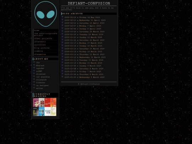The width and height of the screenshot is (192, 144).
Task: Click the orange patterned book cover
Action: coord(53,102)
